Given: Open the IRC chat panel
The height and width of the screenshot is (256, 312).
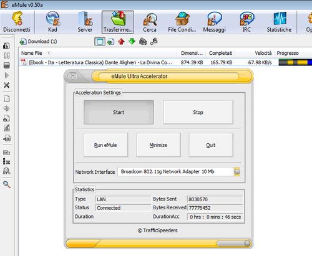Looking at the screenshot, I should (246, 22).
